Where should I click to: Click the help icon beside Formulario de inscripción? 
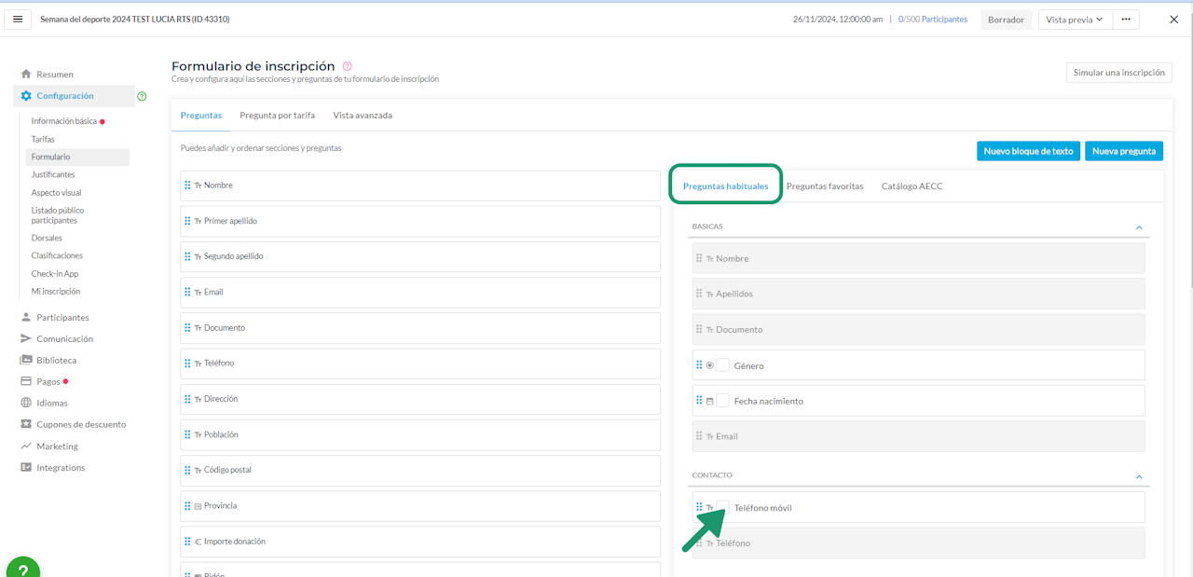click(348, 66)
